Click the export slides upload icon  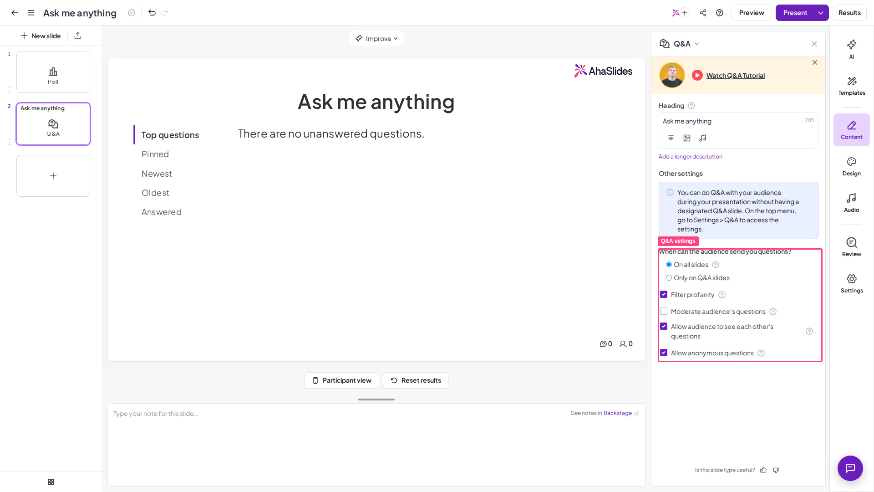click(x=78, y=36)
